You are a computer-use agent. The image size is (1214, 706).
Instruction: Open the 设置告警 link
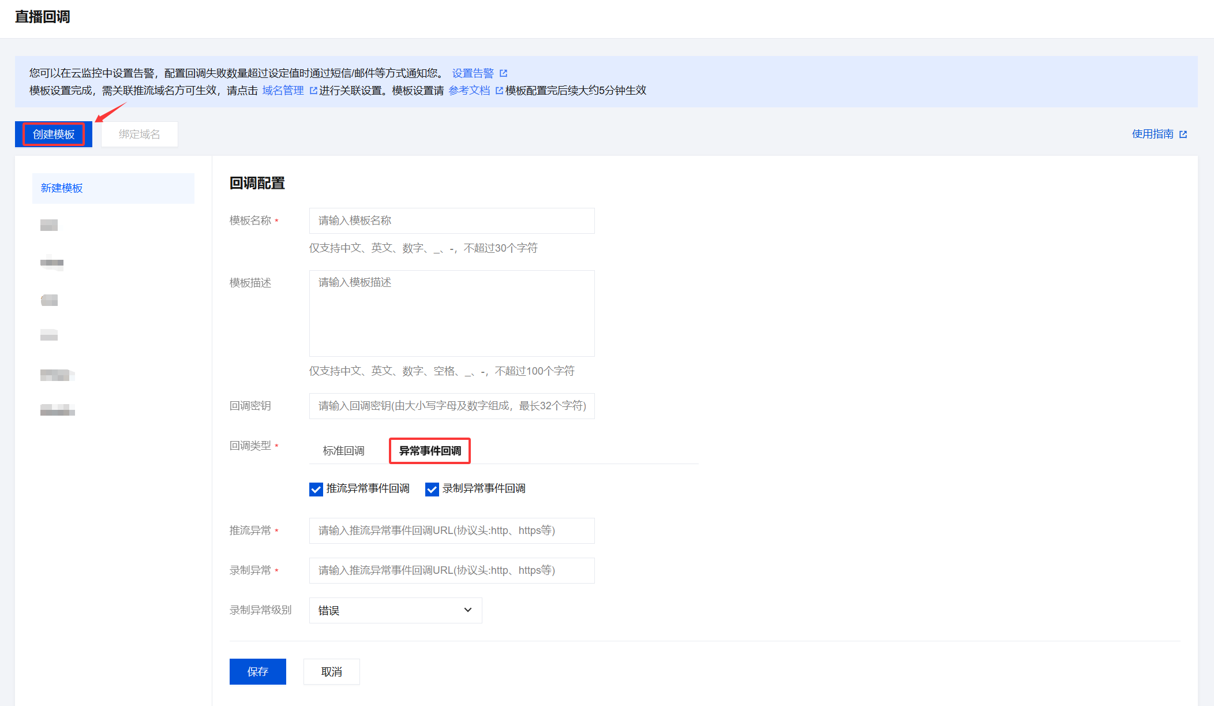point(473,73)
